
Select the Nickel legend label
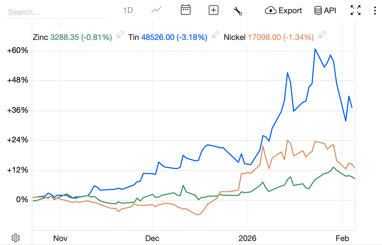tap(234, 37)
